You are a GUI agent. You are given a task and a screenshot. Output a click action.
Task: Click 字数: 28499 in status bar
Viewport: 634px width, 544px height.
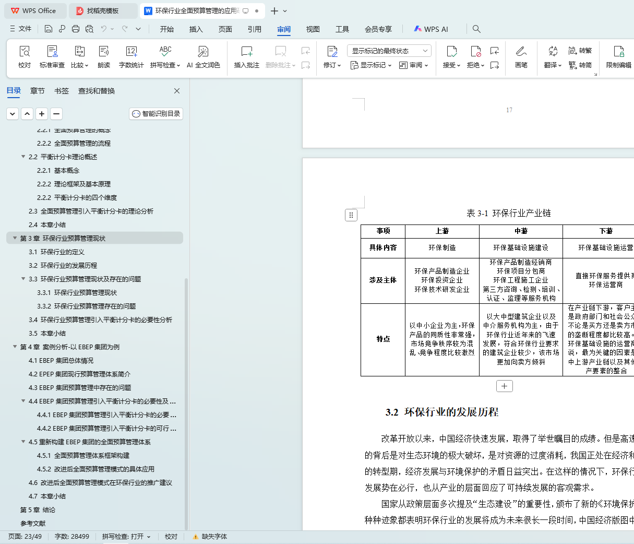pyautogui.click(x=72, y=537)
